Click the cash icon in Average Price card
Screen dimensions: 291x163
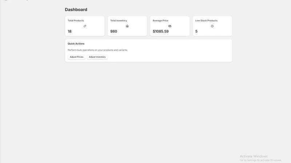170,26
